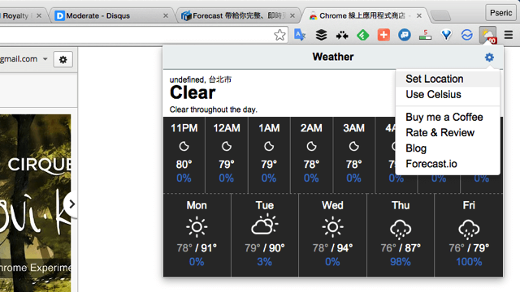Click the 1AM hourly forecast column

(x=269, y=155)
